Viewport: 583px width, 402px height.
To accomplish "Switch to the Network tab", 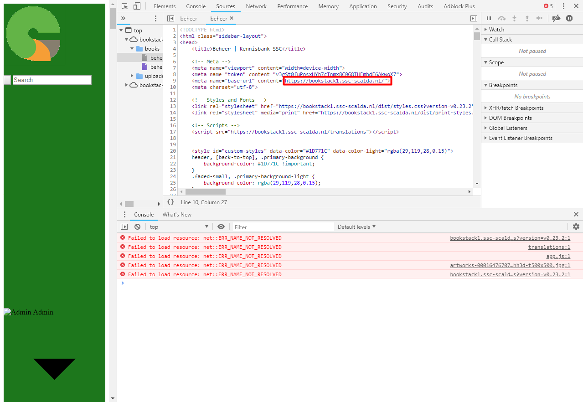I will [x=256, y=6].
